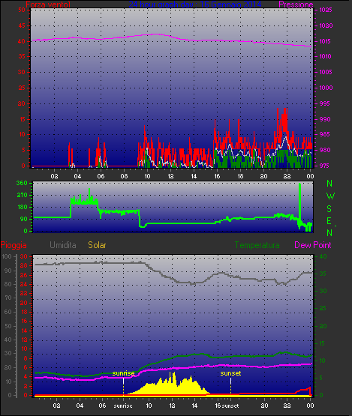Click the 980 pressure axis value
This screenshot has height=416, width=352.
coord(325,150)
